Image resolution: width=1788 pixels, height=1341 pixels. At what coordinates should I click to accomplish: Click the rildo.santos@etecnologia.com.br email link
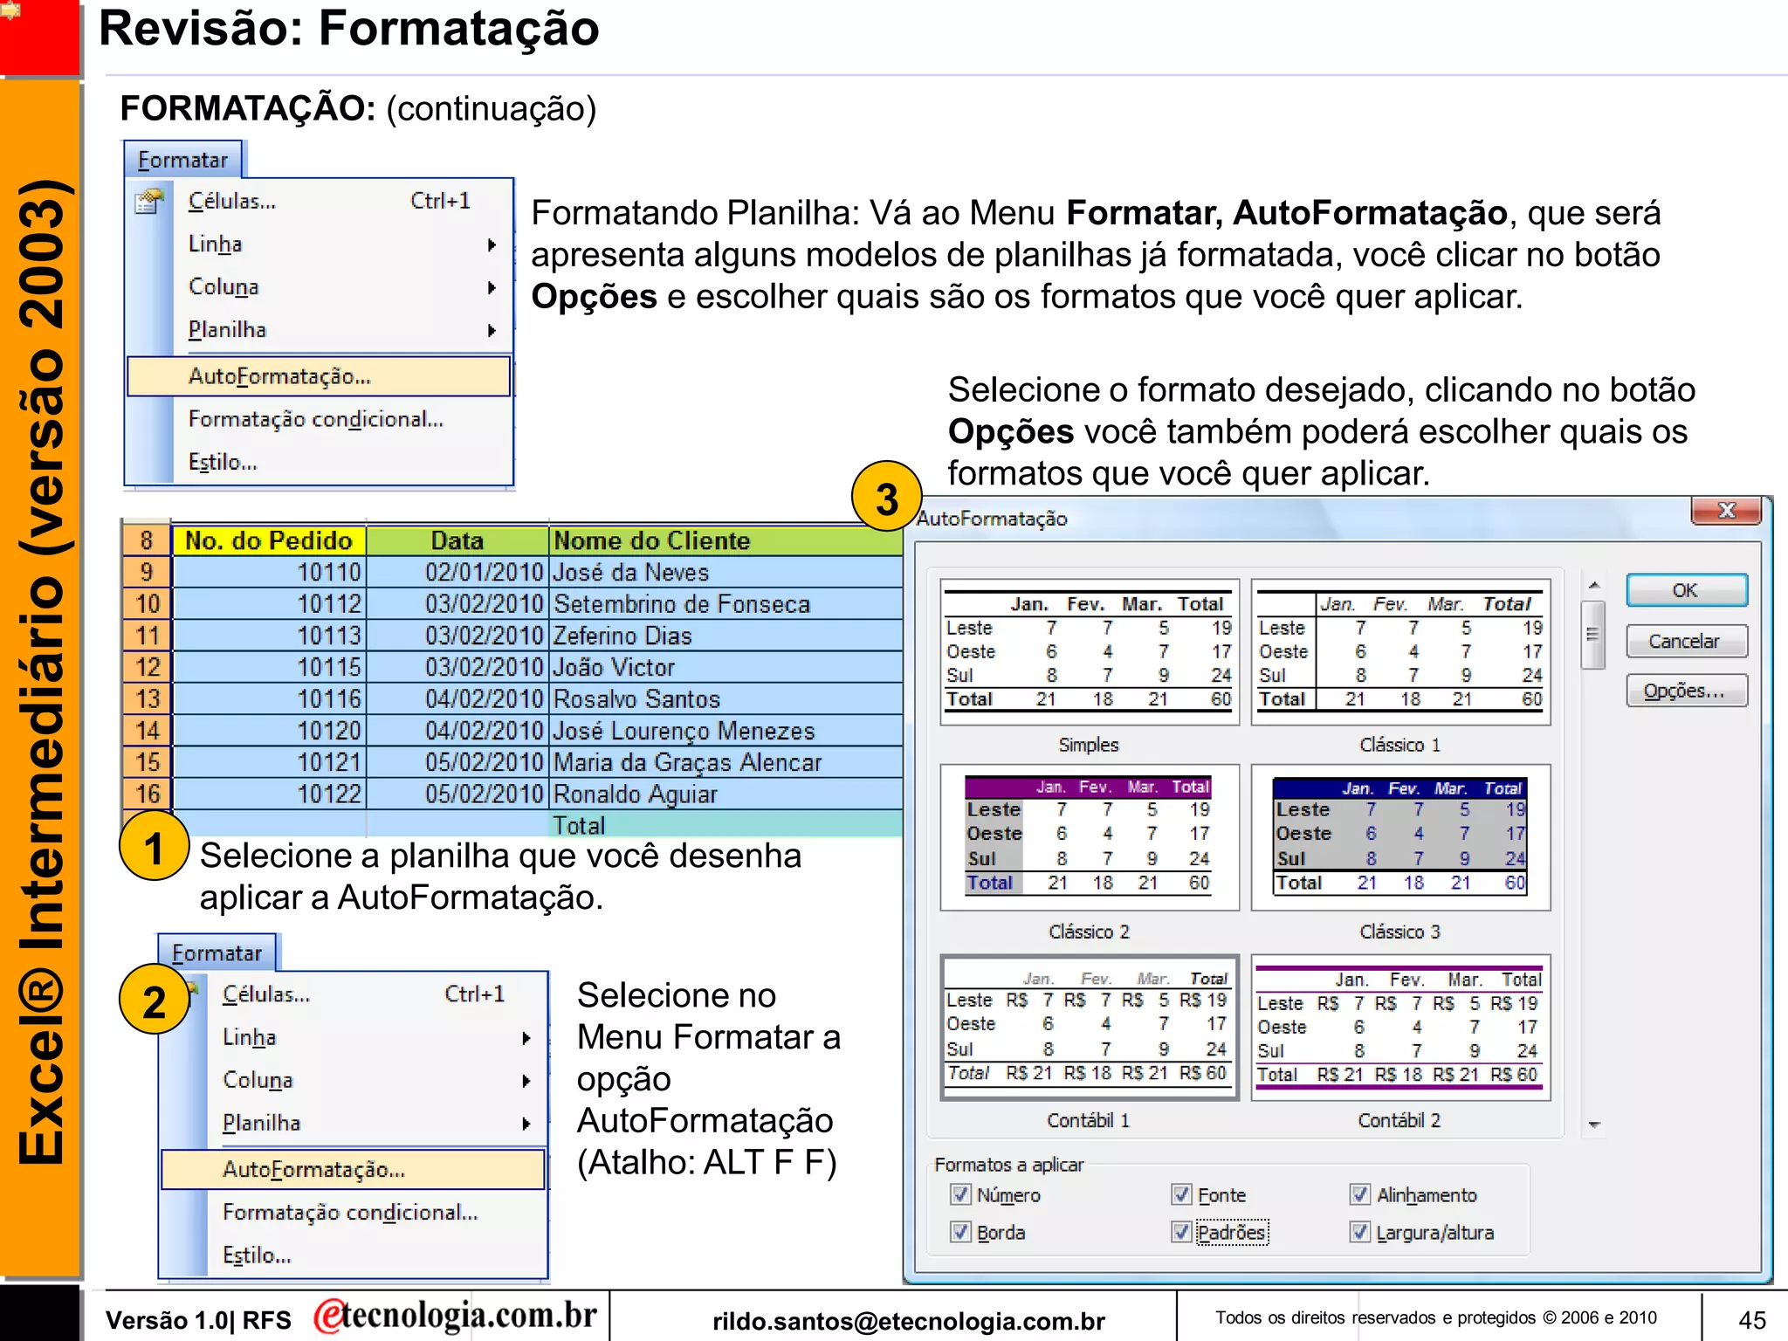[909, 1322]
